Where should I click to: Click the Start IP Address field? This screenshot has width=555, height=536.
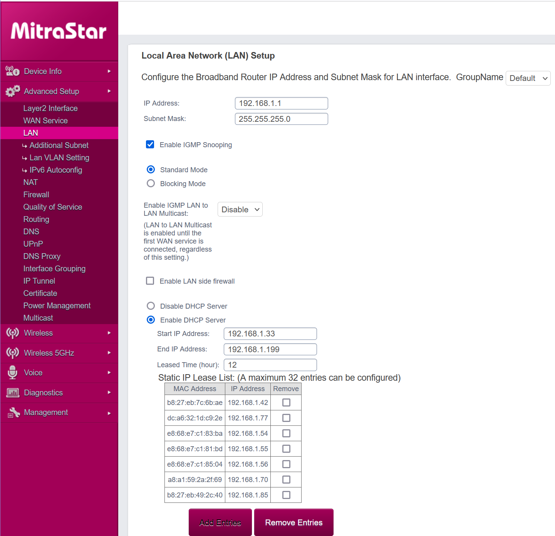pos(270,334)
